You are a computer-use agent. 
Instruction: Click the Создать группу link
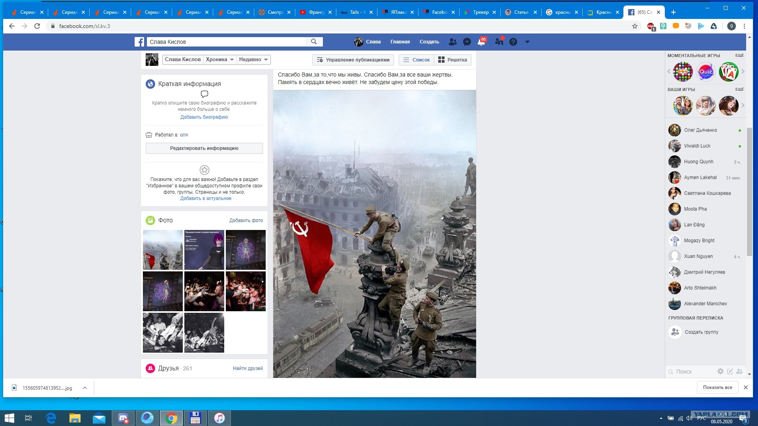tap(702, 332)
